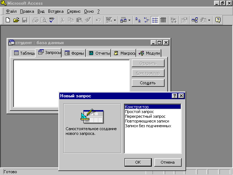Select Простой запрос in the list
Viewport: 233px width, 175px height.
[x=153, y=112]
